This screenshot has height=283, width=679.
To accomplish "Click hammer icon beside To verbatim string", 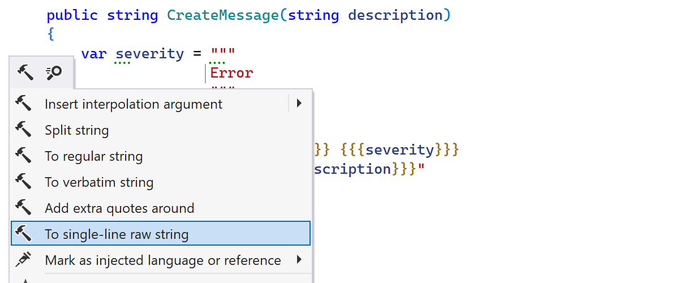I will click(x=23, y=182).
